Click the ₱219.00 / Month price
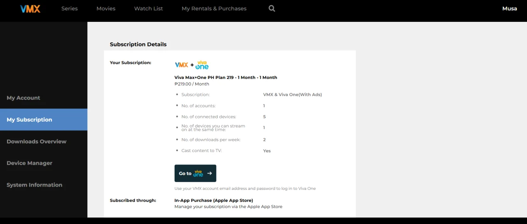This screenshot has height=224, width=527. click(x=192, y=84)
